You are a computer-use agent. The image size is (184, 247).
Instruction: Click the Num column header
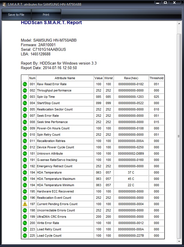click(x=32, y=78)
